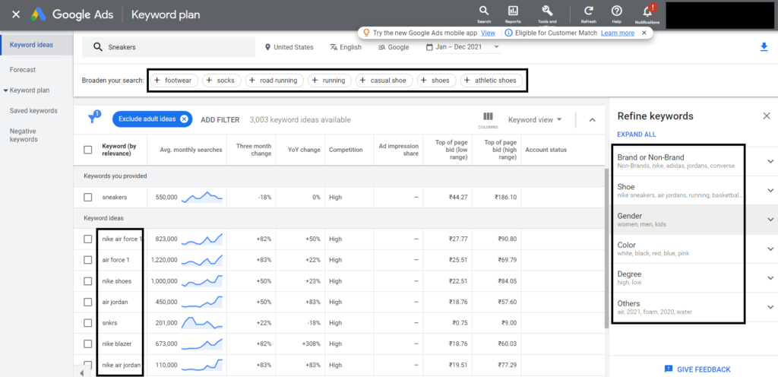Click the left scroll arrow under the table

pyautogui.click(x=81, y=372)
